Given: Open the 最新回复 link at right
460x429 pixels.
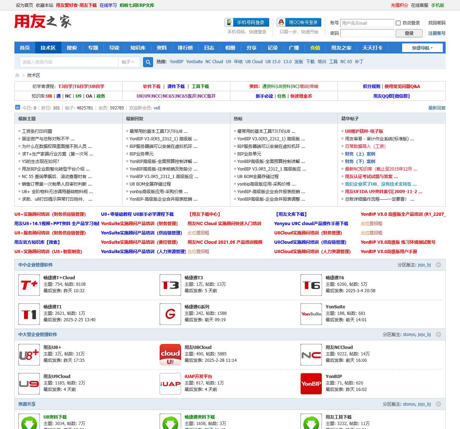Looking at the screenshot, I should (x=437, y=108).
